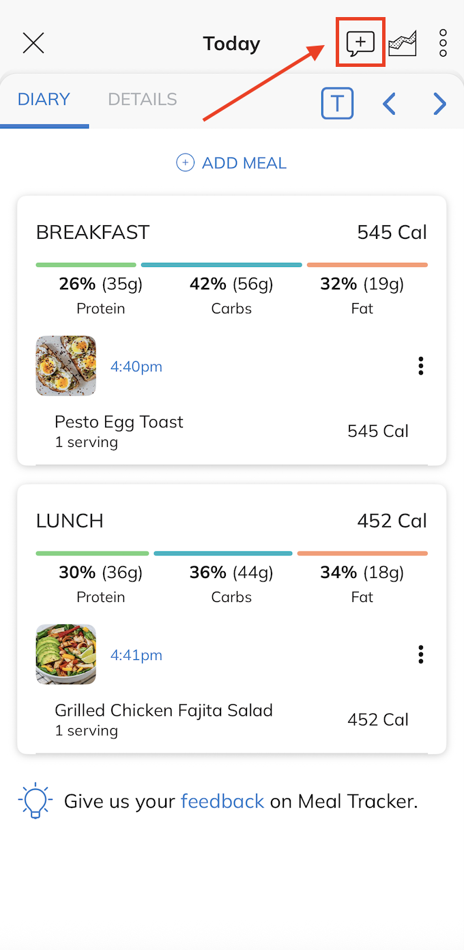Click the Fajita Salad photo thumbnail
Screen dimensions: 464x950
point(66,654)
